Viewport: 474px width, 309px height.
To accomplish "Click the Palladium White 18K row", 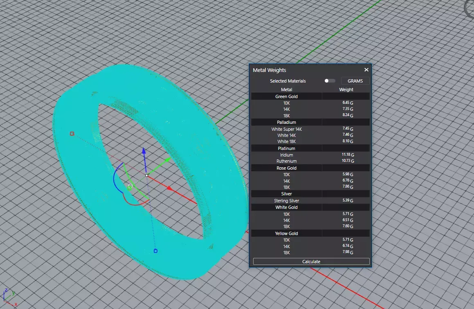I will [310, 141].
